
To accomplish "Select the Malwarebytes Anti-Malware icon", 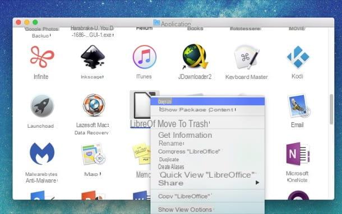I will 42,153.
